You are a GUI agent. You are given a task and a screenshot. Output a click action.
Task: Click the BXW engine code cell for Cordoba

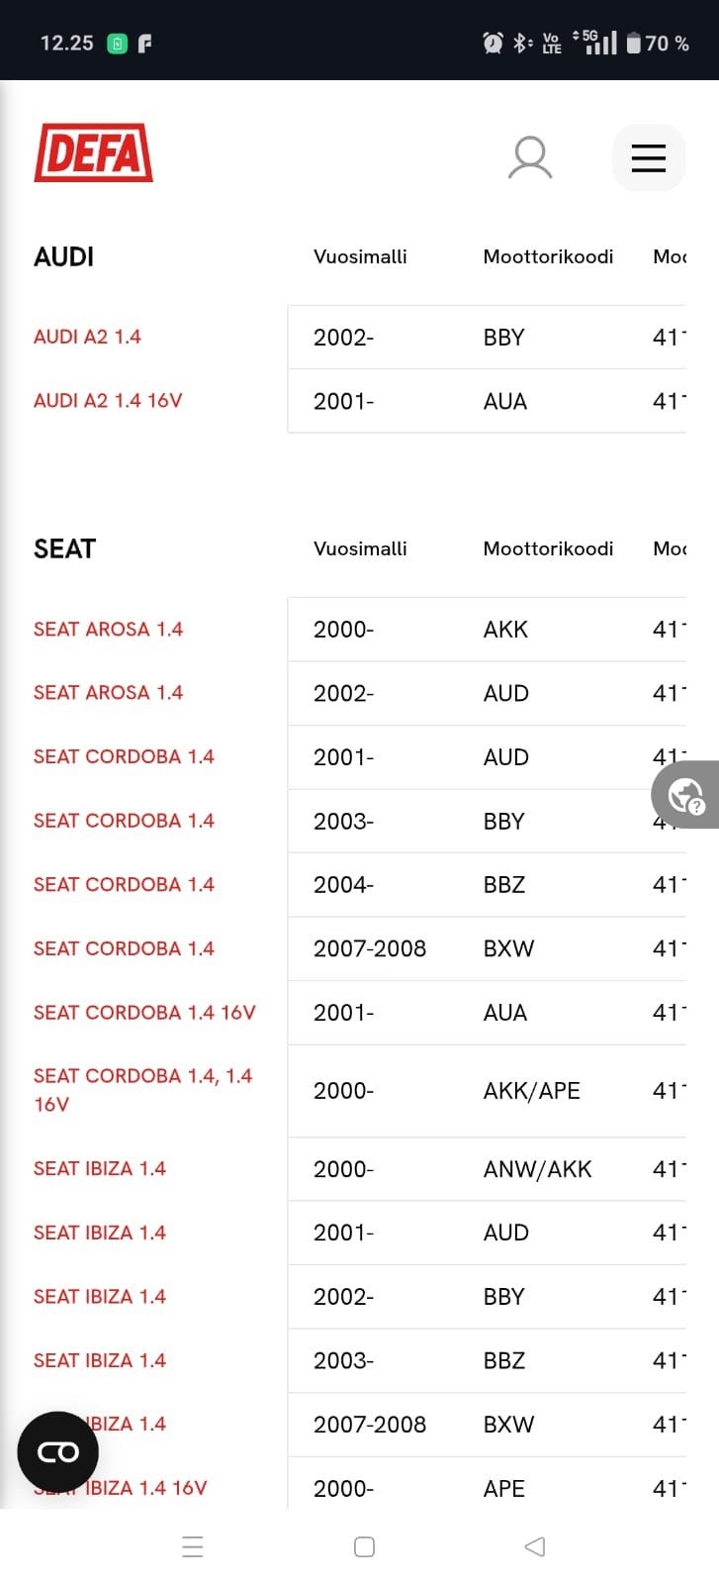click(x=508, y=948)
